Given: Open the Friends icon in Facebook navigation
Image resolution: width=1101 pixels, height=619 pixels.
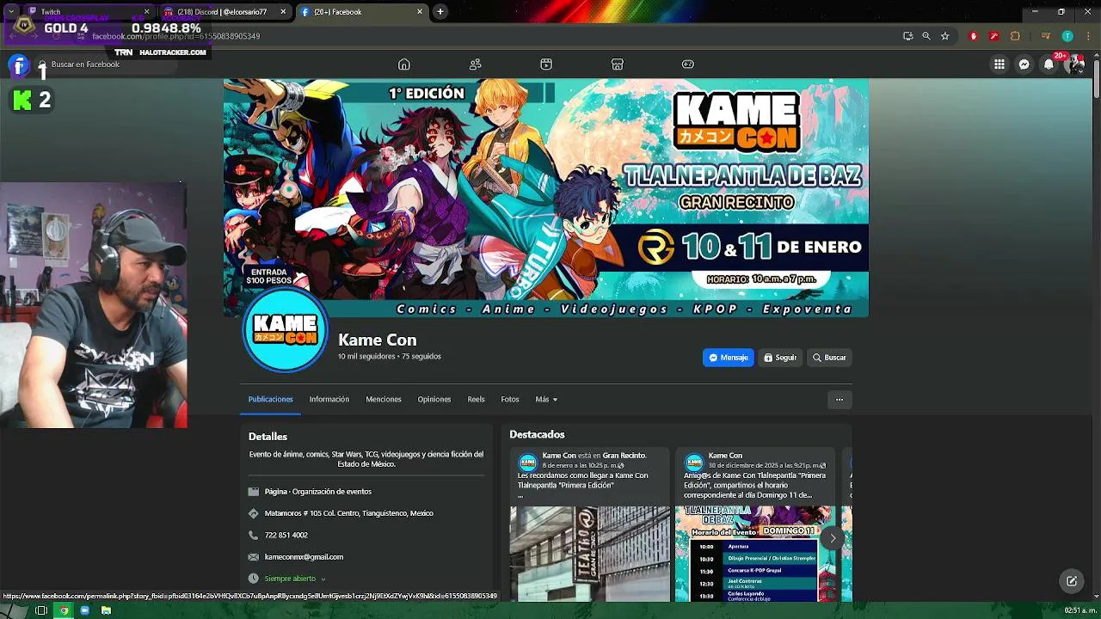Looking at the screenshot, I should tap(475, 64).
